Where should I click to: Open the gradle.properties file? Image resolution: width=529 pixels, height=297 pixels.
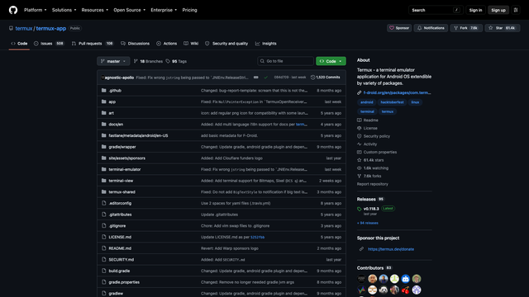(x=124, y=282)
